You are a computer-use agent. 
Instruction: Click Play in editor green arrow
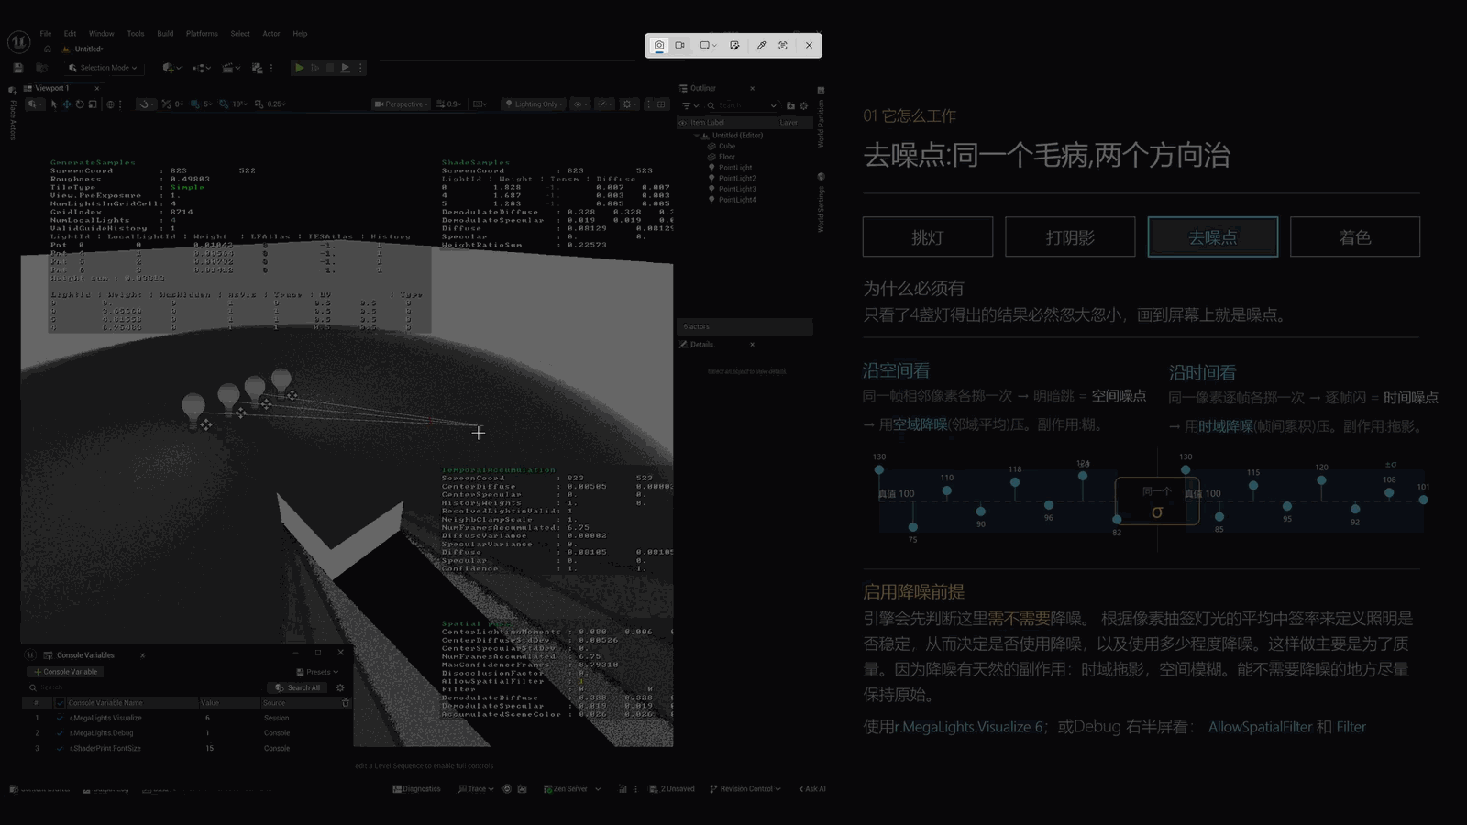(x=299, y=68)
